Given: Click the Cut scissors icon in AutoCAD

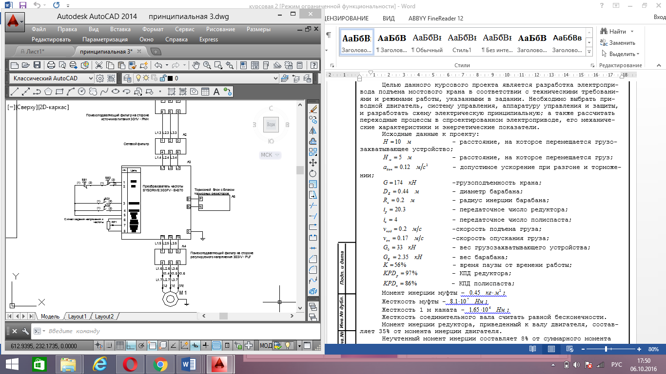Looking at the screenshot, I should 99,65.
